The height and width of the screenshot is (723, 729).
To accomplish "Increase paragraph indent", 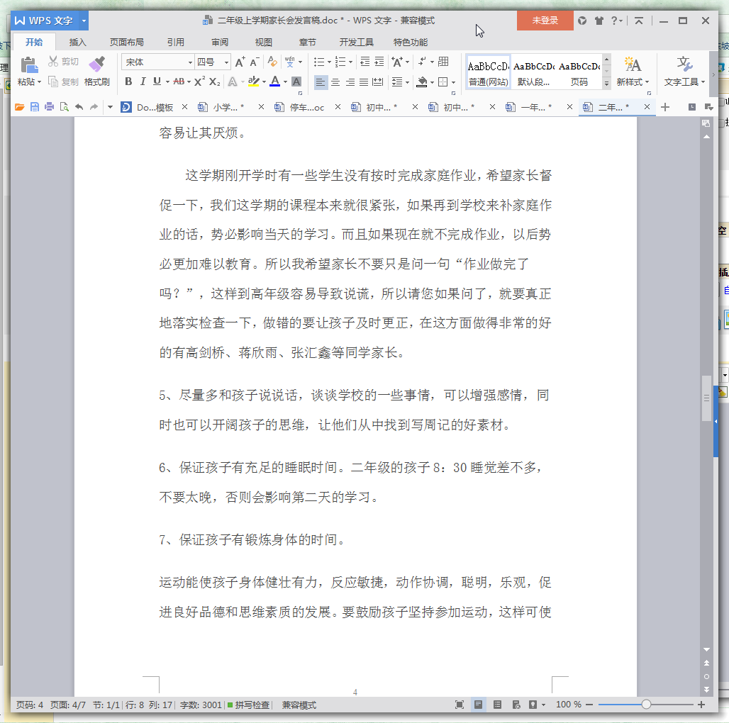I will click(379, 62).
